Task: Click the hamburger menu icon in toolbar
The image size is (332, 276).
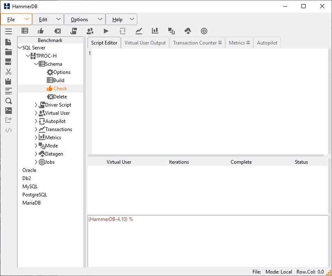Action: tap(8, 31)
